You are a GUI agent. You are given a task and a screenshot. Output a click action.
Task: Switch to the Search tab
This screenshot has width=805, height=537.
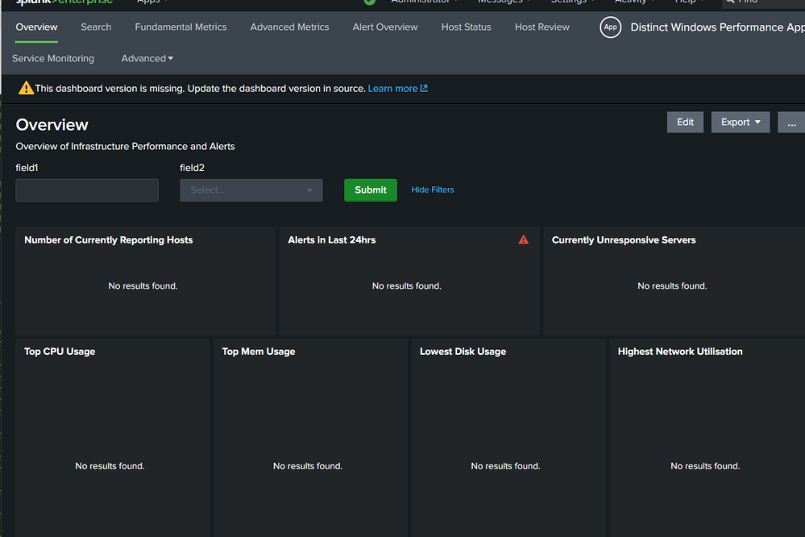coord(96,27)
